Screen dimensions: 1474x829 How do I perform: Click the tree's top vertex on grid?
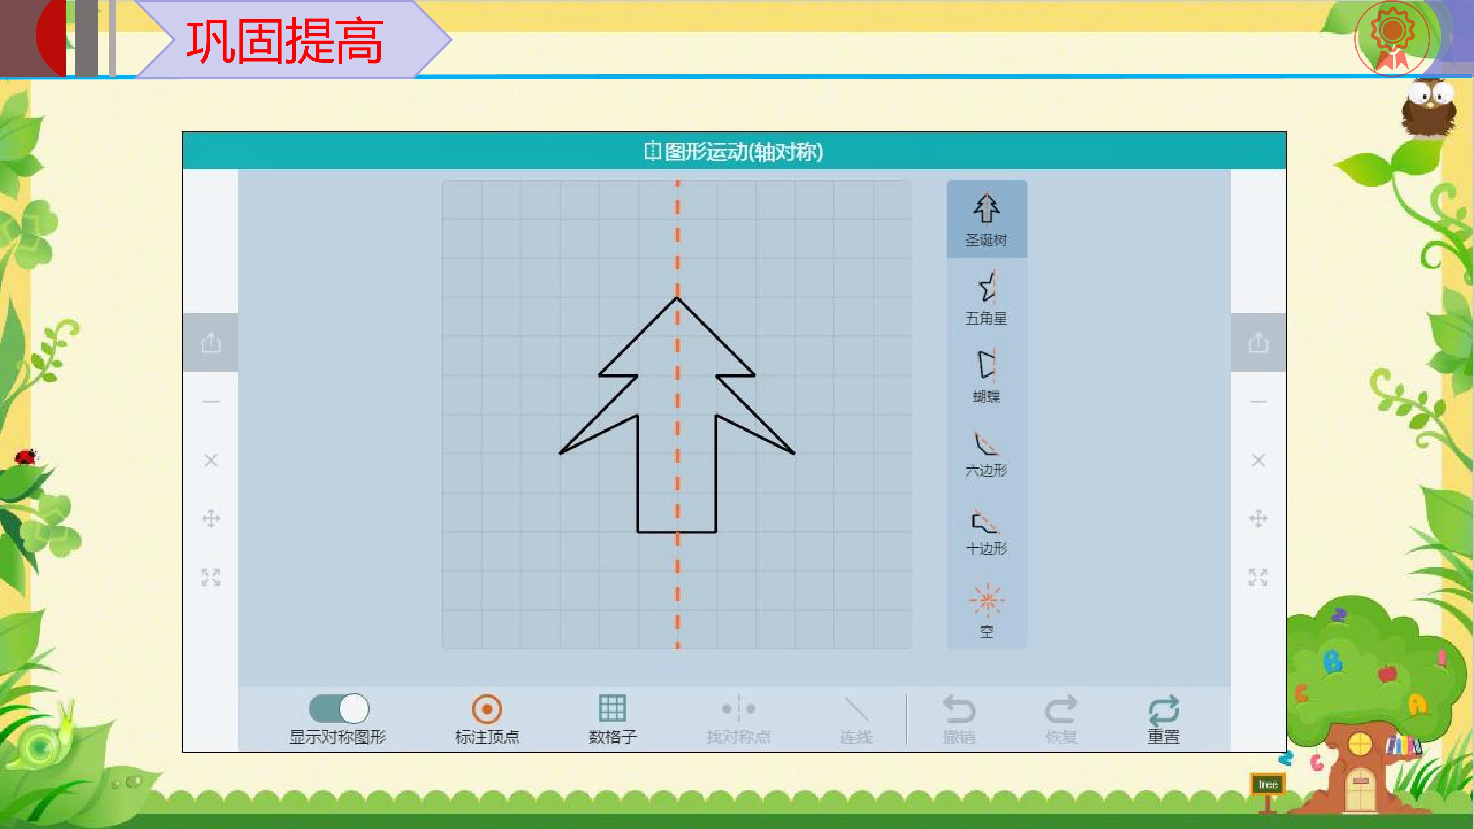click(x=678, y=297)
